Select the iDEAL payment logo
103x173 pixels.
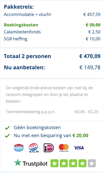tap(49, 148)
